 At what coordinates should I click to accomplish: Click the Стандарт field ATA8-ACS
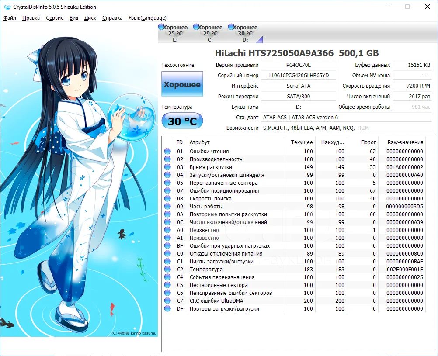pyautogui.click(x=346, y=117)
